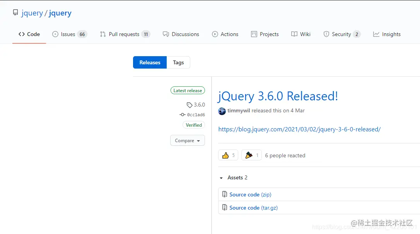Go to the Discussions tab
The width and height of the screenshot is (420, 234).
[181, 34]
